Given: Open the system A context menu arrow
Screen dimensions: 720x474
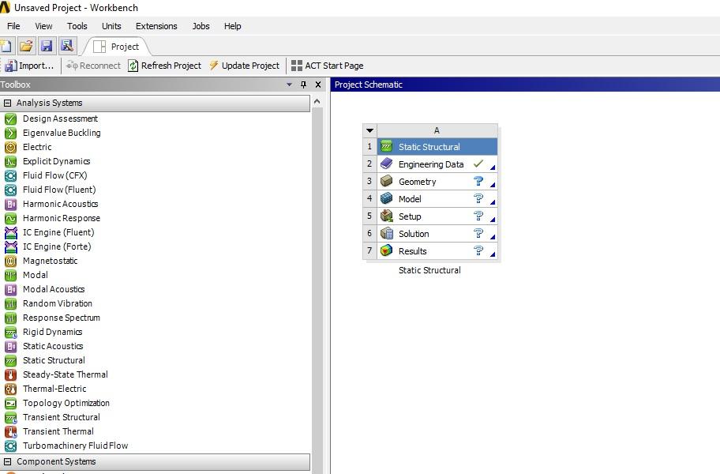Looking at the screenshot, I should (369, 130).
